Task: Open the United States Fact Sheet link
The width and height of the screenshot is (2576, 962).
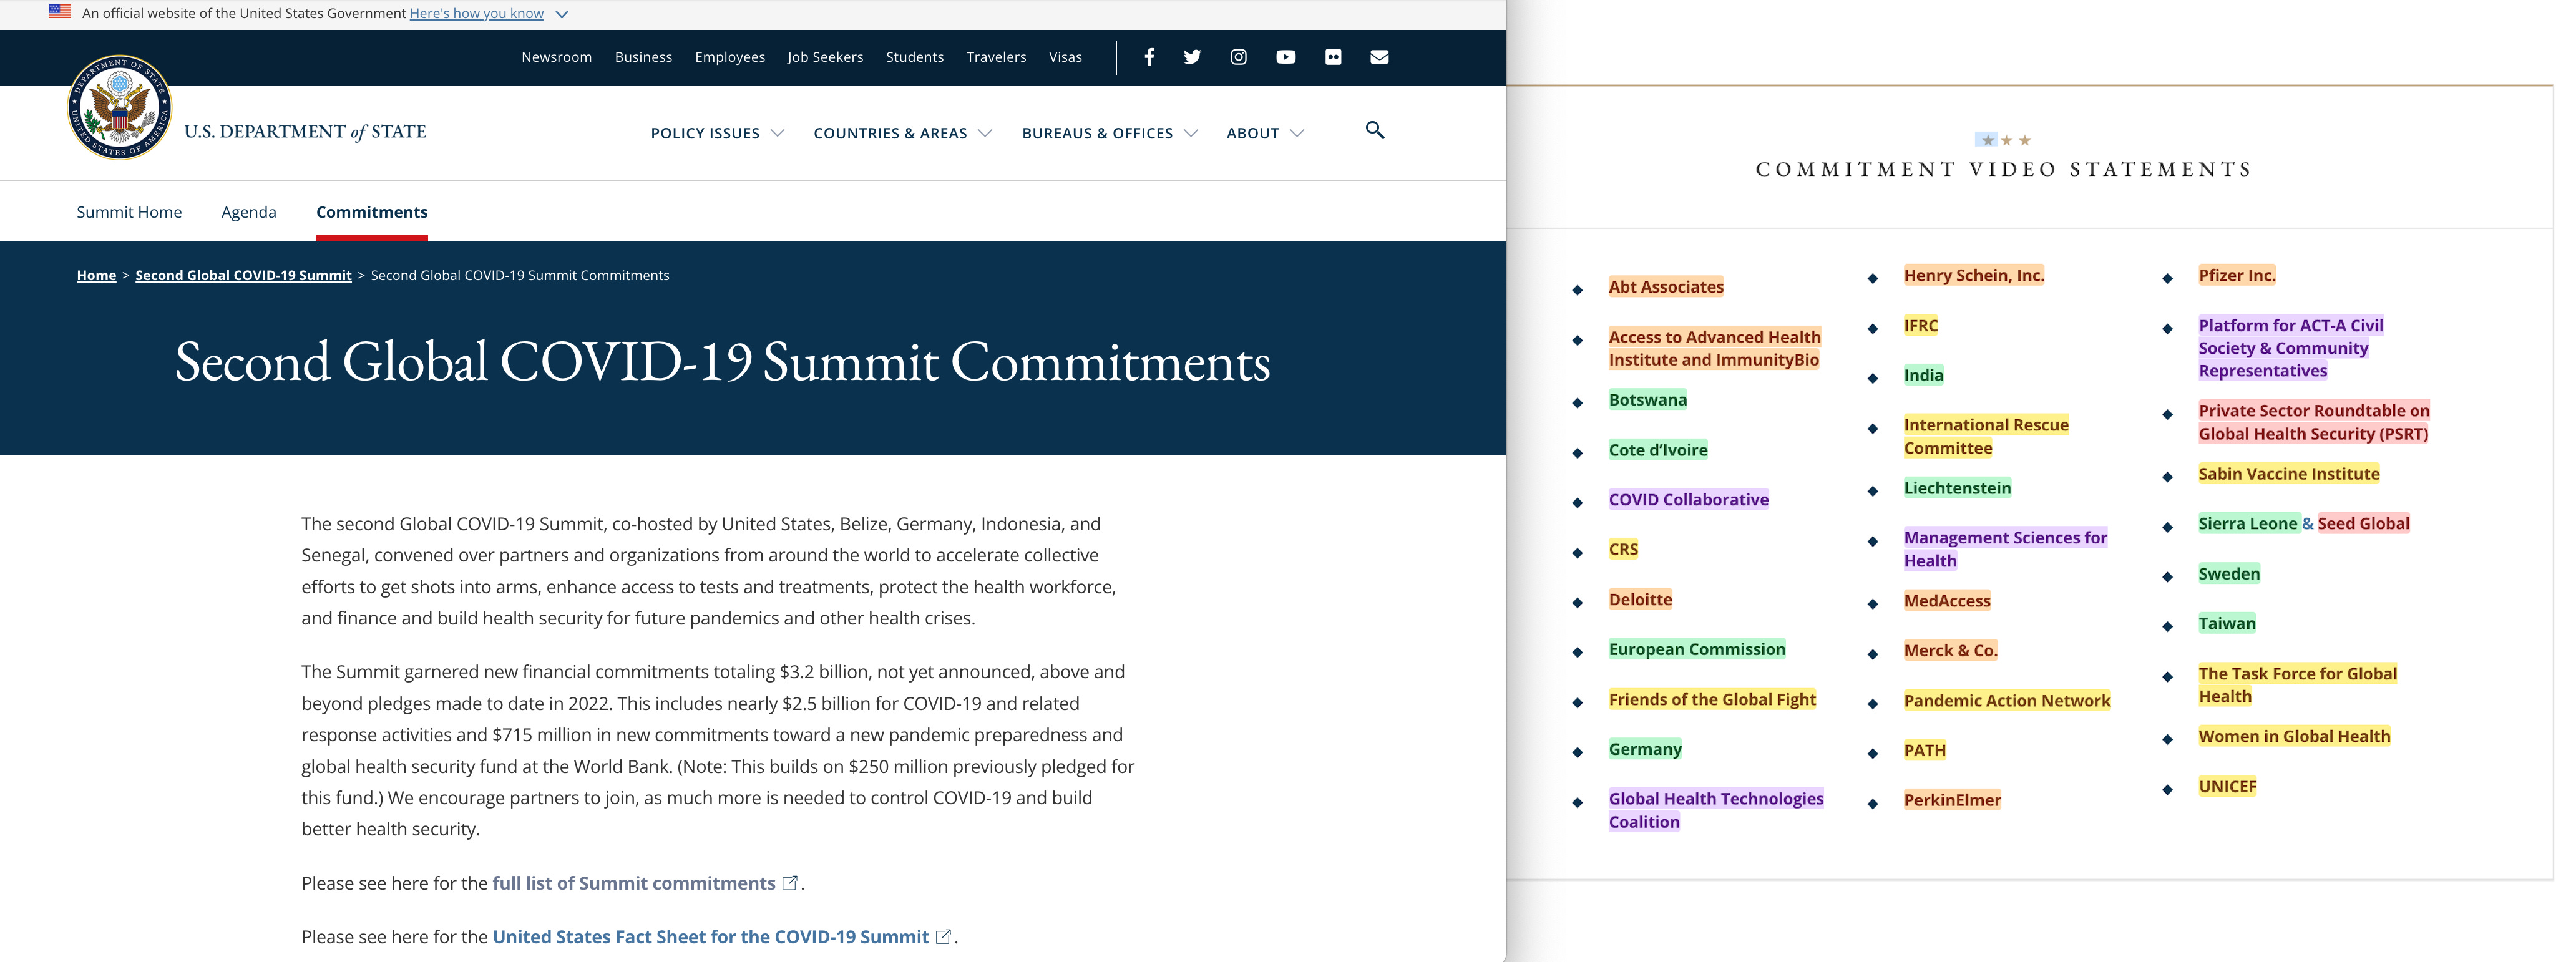Action: [711, 937]
